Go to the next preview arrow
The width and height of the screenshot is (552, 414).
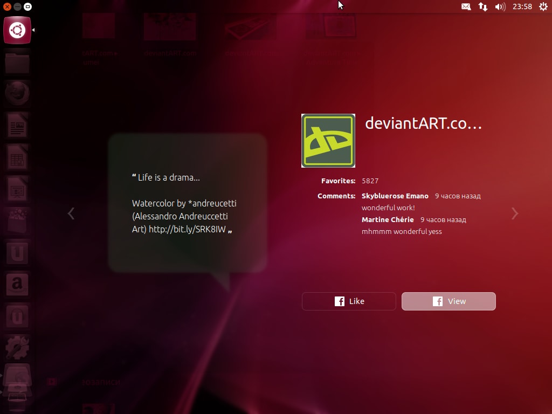click(515, 213)
